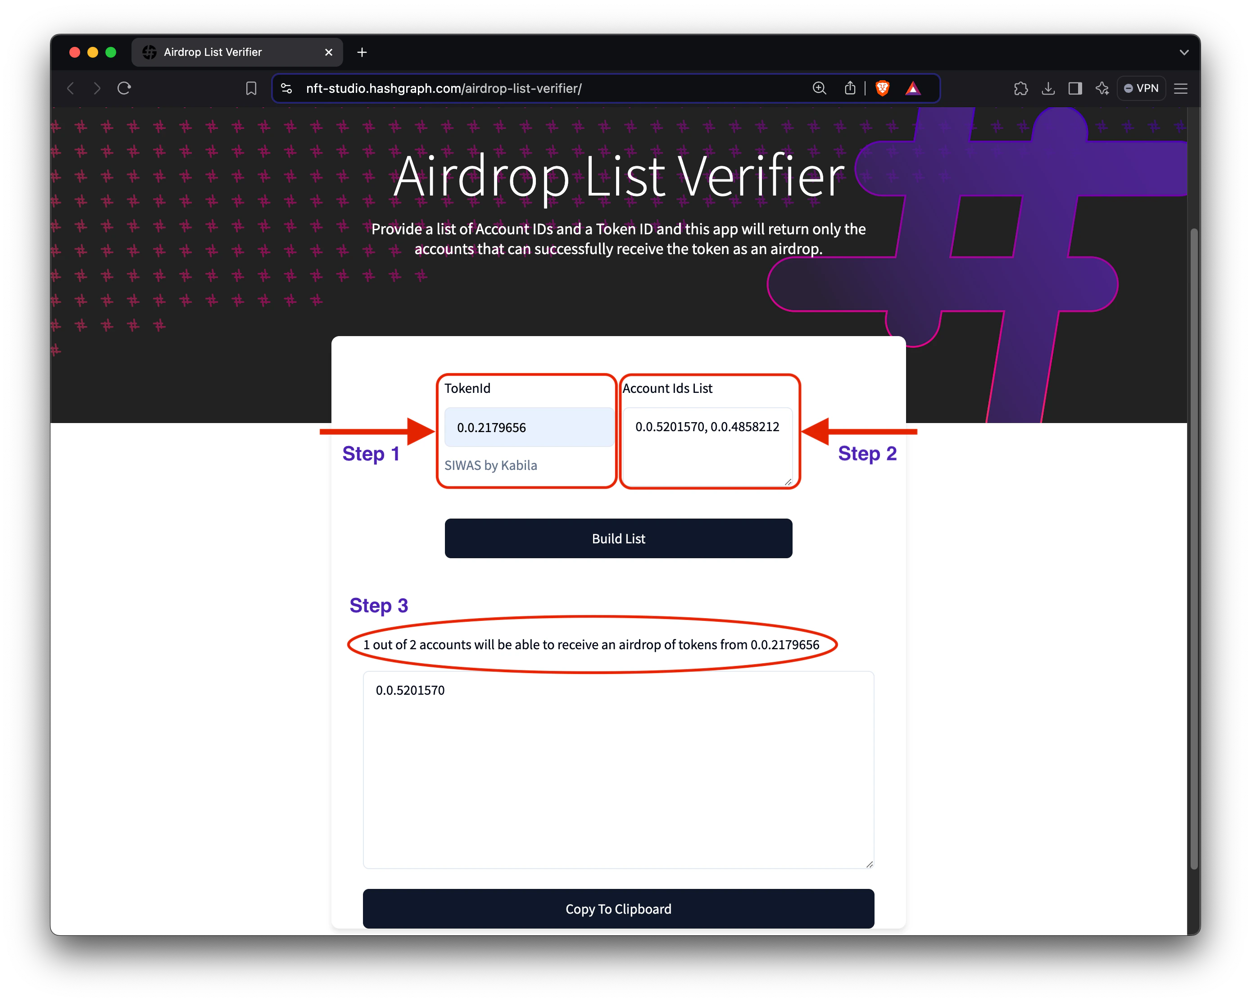This screenshot has height=1002, width=1251.
Task: Open Brave Shields lion icon
Action: pos(883,88)
